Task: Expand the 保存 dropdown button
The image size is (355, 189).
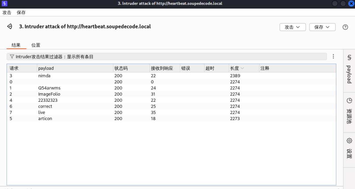Action: pos(322,27)
